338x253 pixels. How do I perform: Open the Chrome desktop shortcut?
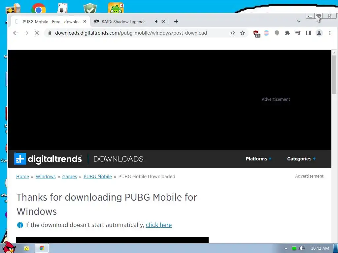point(38,8)
